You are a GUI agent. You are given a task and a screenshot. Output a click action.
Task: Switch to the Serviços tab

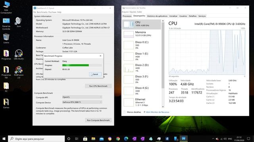pyautogui.click(x=202, y=16)
